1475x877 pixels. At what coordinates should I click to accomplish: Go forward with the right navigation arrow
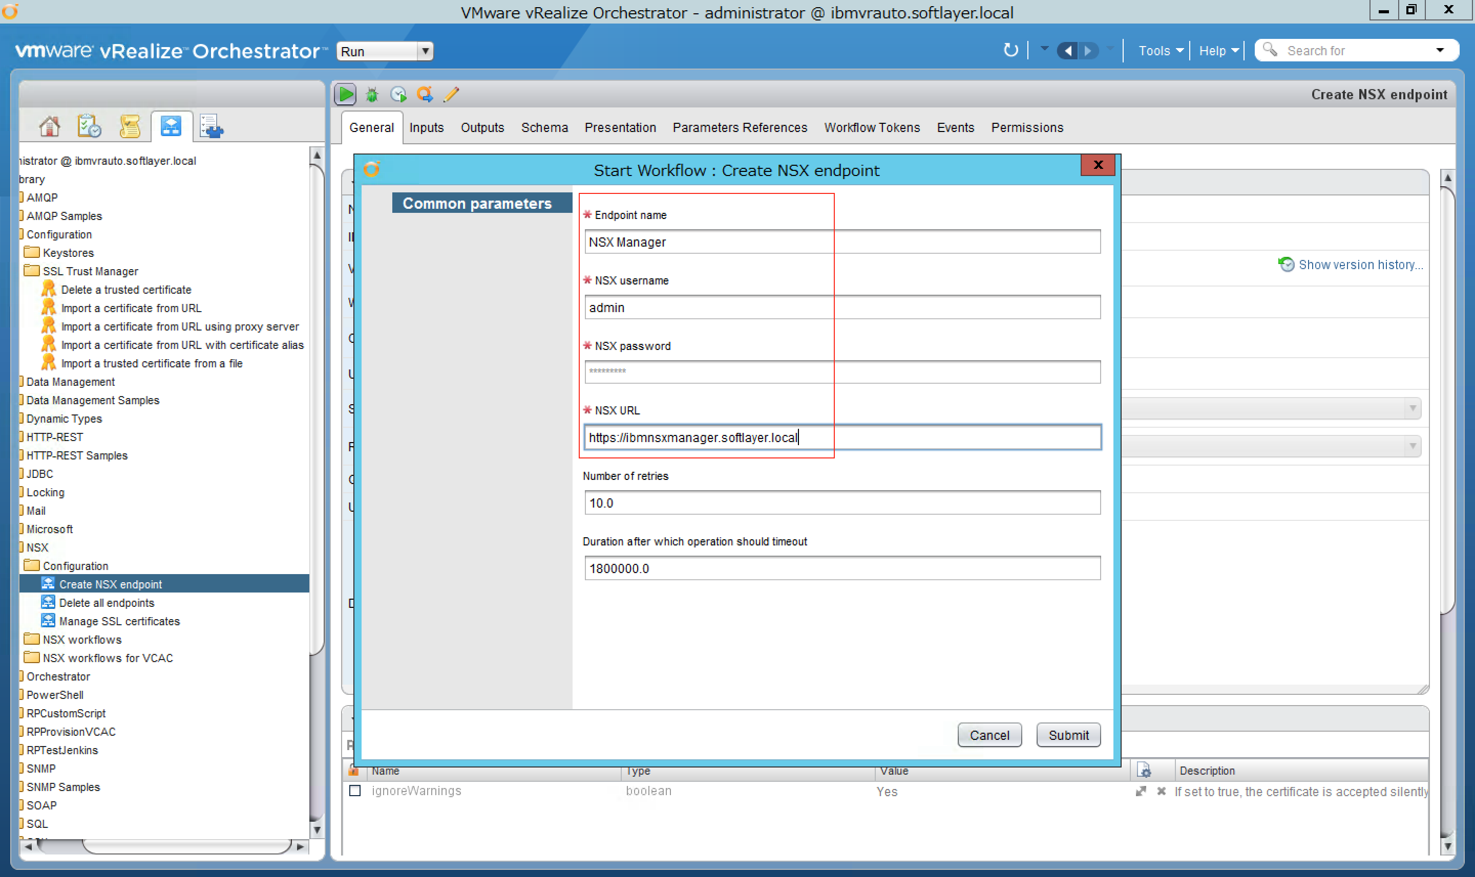pos(1088,51)
